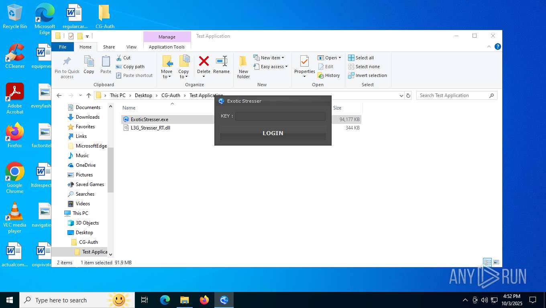Open the recent locations dropdown arrow
This screenshot has height=308, width=546.
coord(81,95)
